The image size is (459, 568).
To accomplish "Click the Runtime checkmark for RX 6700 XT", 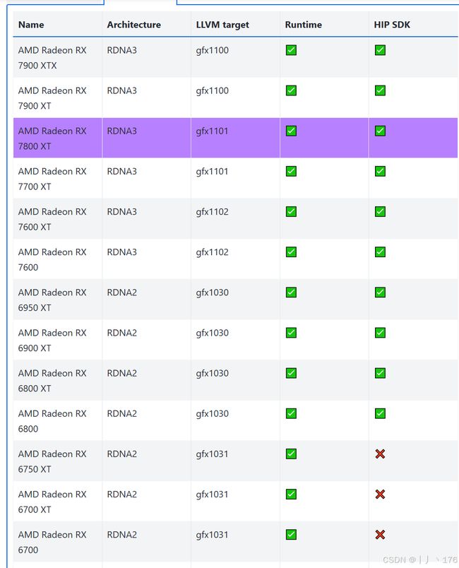I will point(291,495).
